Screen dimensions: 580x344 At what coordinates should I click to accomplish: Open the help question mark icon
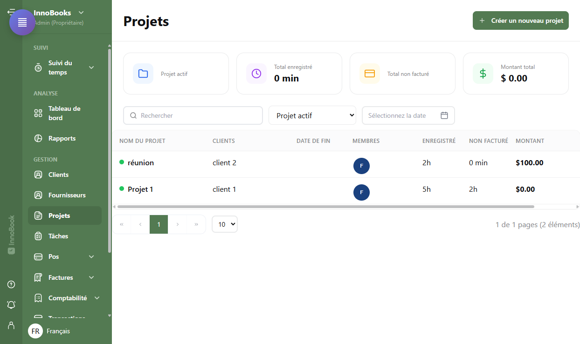pos(11,284)
